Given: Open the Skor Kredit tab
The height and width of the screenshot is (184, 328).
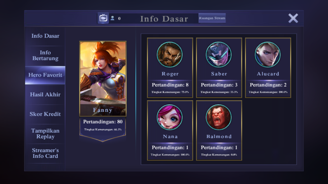Looking at the screenshot, I should [x=45, y=114].
